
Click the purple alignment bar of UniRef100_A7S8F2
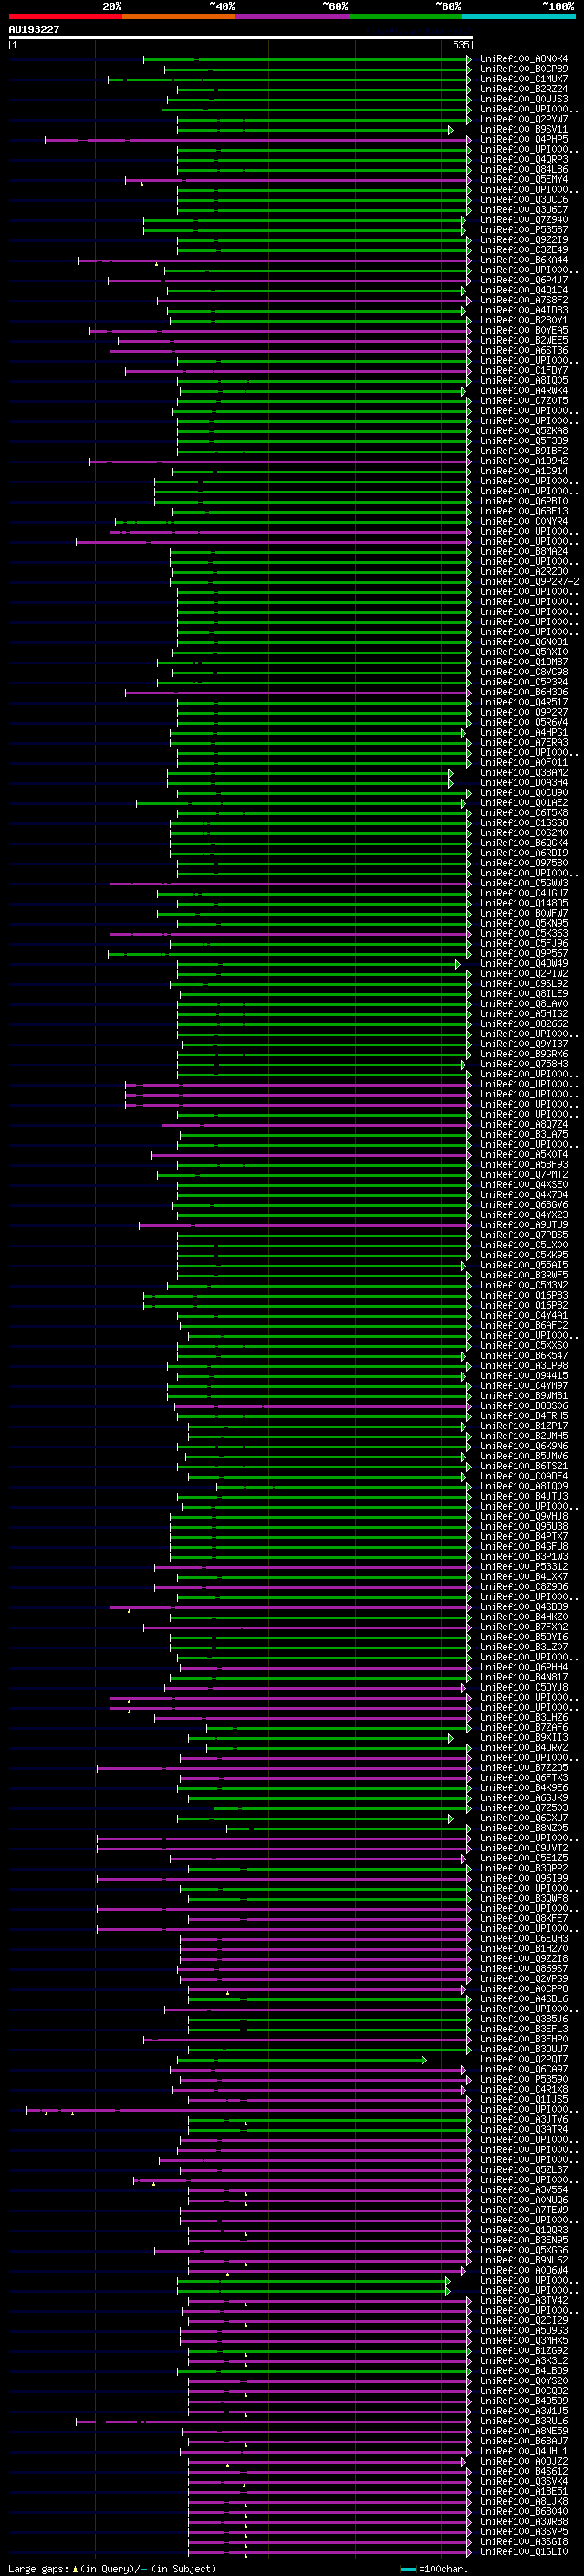click(314, 300)
